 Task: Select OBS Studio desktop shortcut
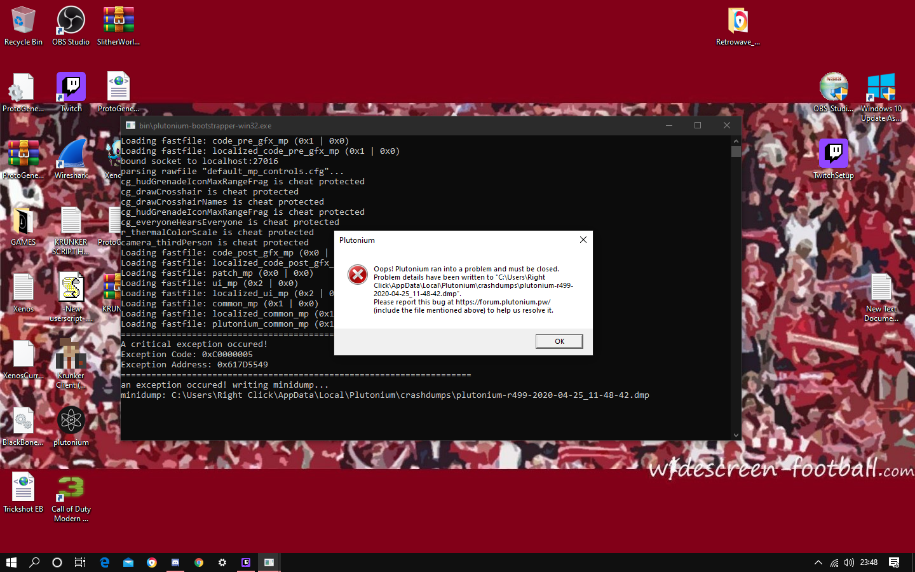point(71,26)
